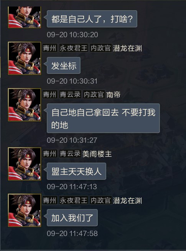Click 青州 tag on first 潜龙在渊 message
This screenshot has height=251, width=186.
(x=50, y=48)
